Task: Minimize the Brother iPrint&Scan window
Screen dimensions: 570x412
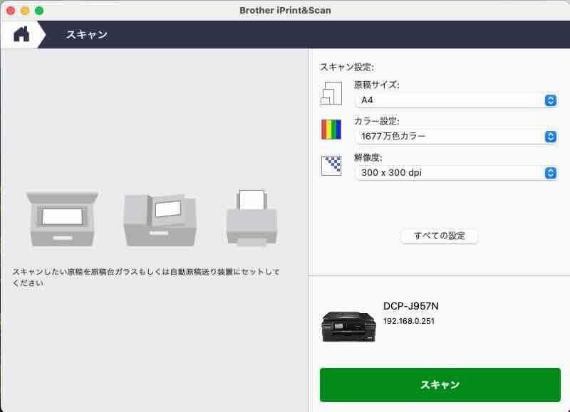Action: click(25, 11)
